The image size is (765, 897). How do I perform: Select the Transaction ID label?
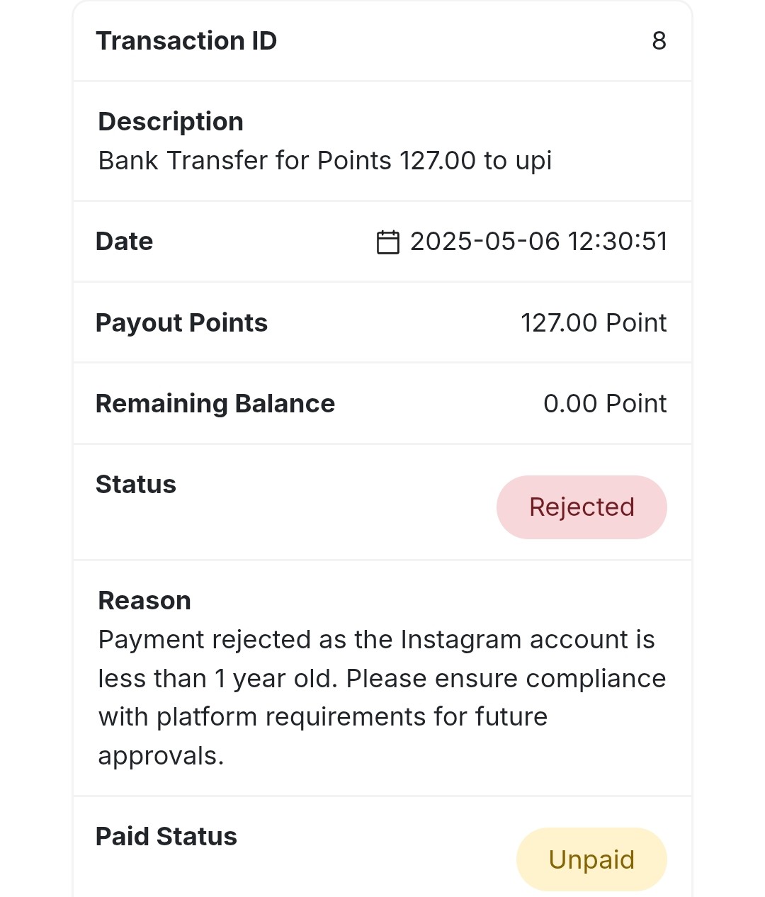point(186,41)
